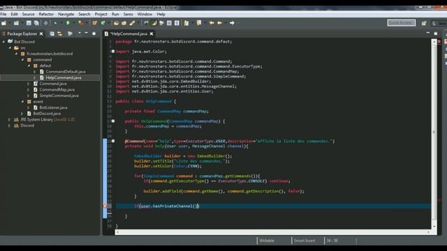The image size is (447, 251).
Task: Click the red overview ruler error square
Action: point(439,42)
